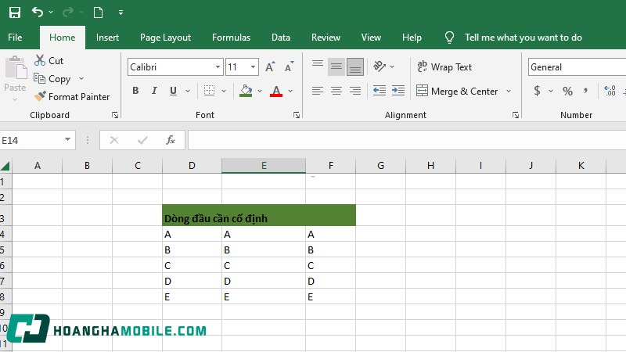Open the Font settings dialog launcher
Image resolution: width=626 pixels, height=352 pixels.
click(297, 115)
